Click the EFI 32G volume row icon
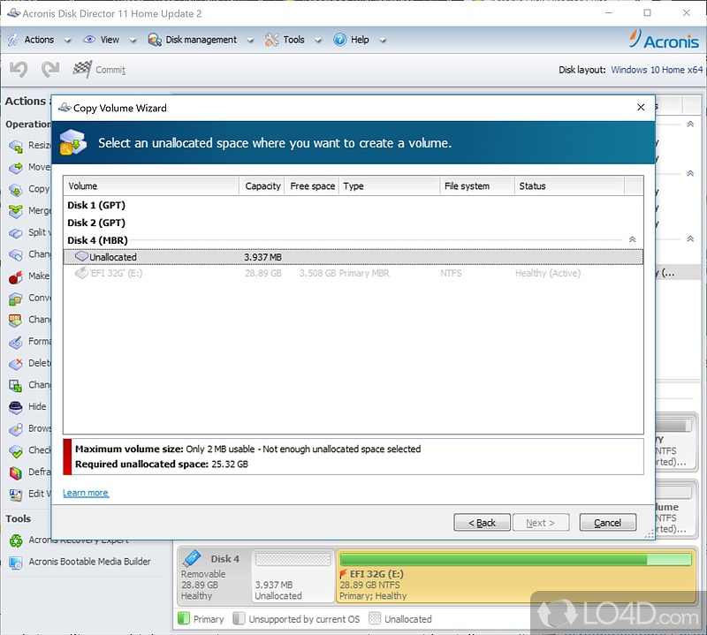This screenshot has width=707, height=635. pyautogui.click(x=81, y=273)
